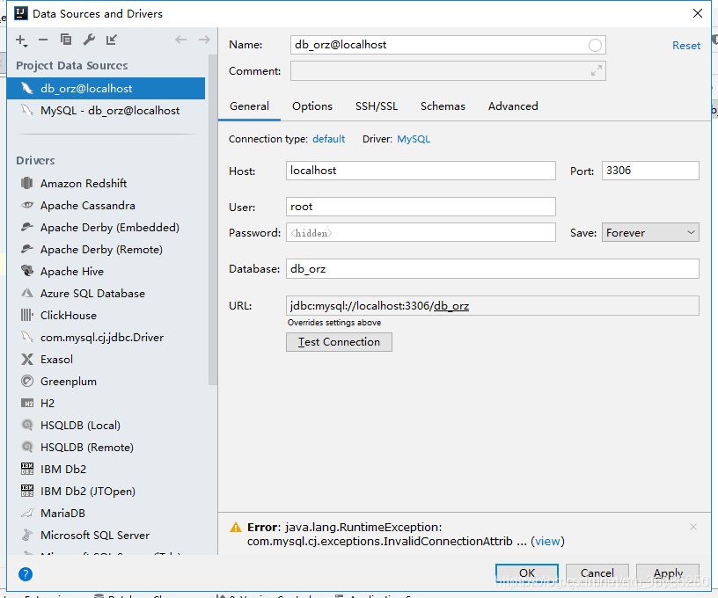Screen dimensions: 718x598
Task: Open the error details view link
Action: click(x=547, y=541)
